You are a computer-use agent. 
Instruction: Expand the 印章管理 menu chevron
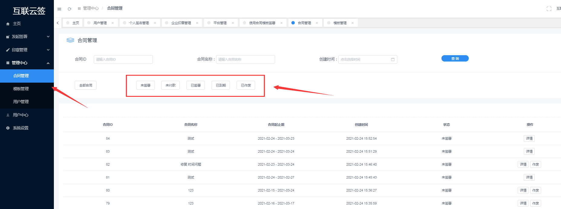point(48,50)
